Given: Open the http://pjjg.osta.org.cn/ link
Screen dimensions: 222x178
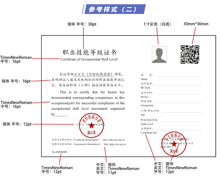Looking at the screenshot, I should 115,144.
